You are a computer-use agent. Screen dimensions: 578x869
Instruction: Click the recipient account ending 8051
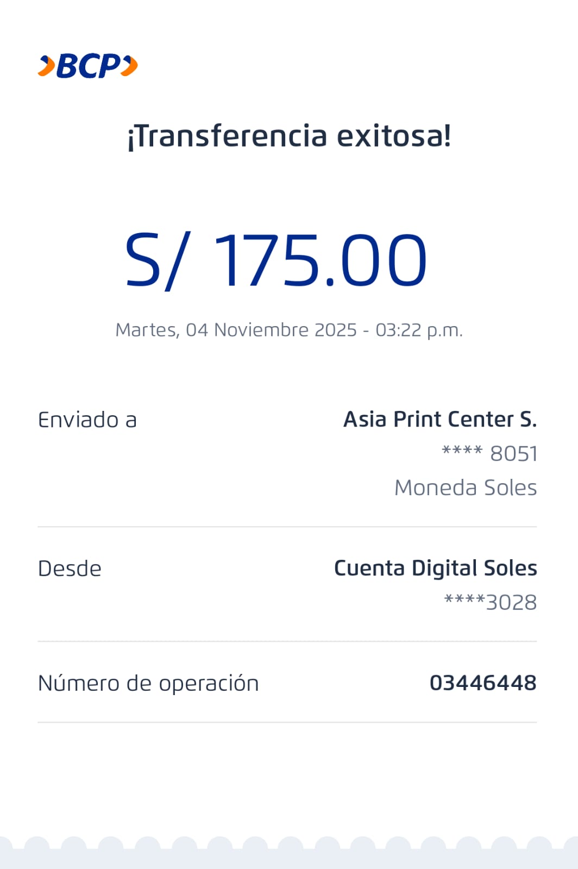click(x=489, y=453)
